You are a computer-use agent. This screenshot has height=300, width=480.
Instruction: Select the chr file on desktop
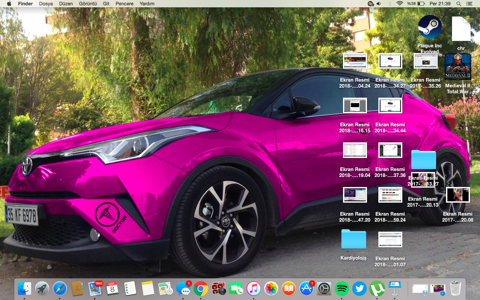point(461,29)
